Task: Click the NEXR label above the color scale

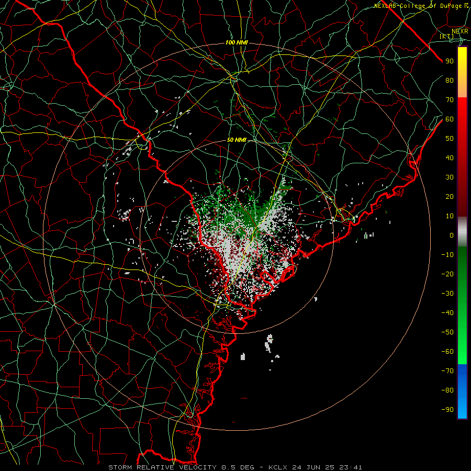Action: 459,31
